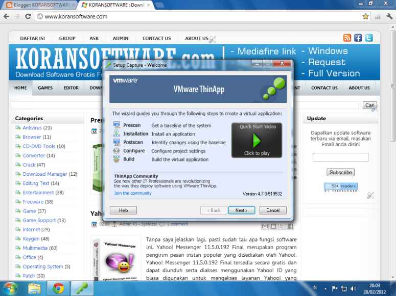Click the Action Center flag icon

pyautogui.click(x=335, y=289)
